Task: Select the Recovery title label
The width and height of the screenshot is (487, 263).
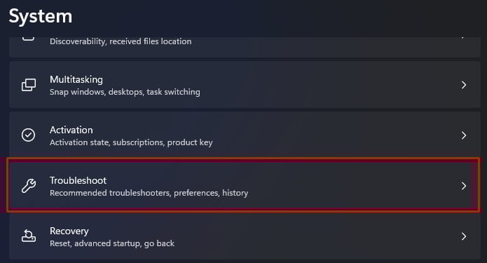Action: [x=69, y=231]
